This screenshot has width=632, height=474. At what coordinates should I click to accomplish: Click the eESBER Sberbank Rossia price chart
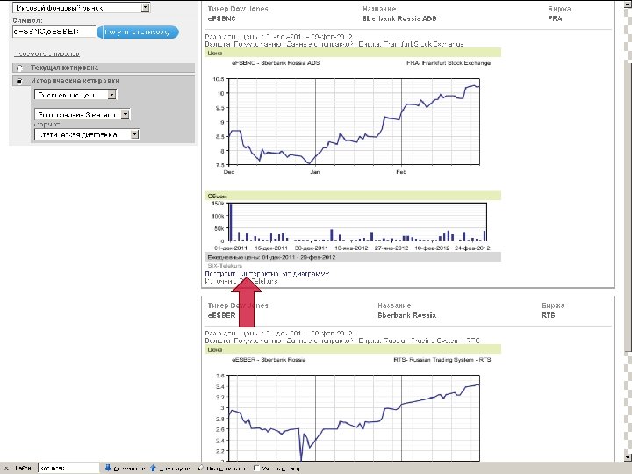coord(354,419)
